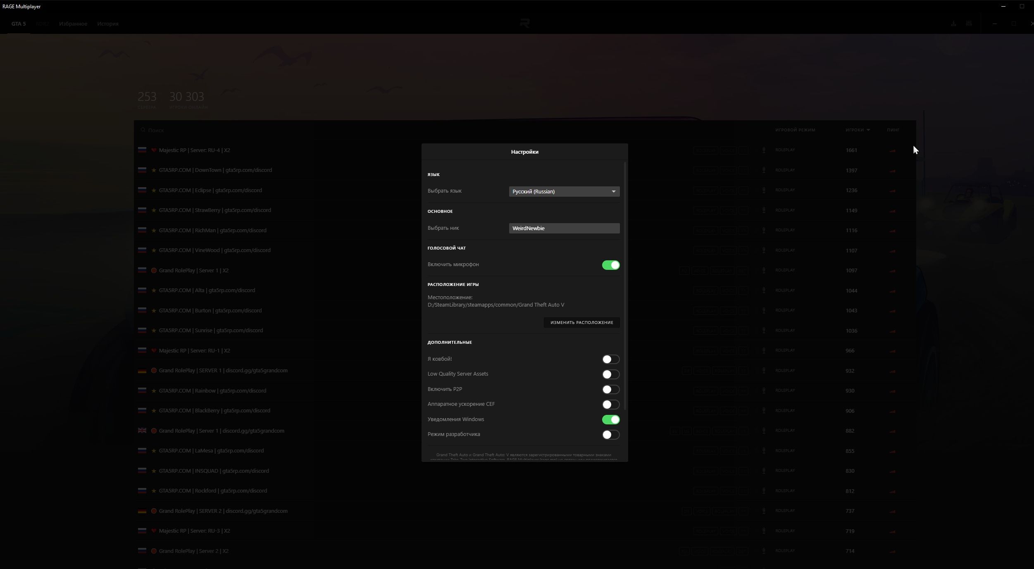The image size is (1034, 569).
Task: Enable the 'Включить P2P' switch
Action: [610, 389]
